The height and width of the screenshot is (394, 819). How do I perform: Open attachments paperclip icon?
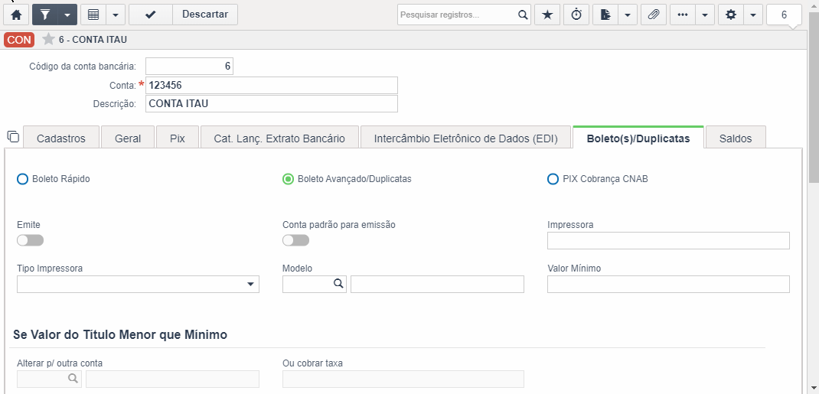654,15
